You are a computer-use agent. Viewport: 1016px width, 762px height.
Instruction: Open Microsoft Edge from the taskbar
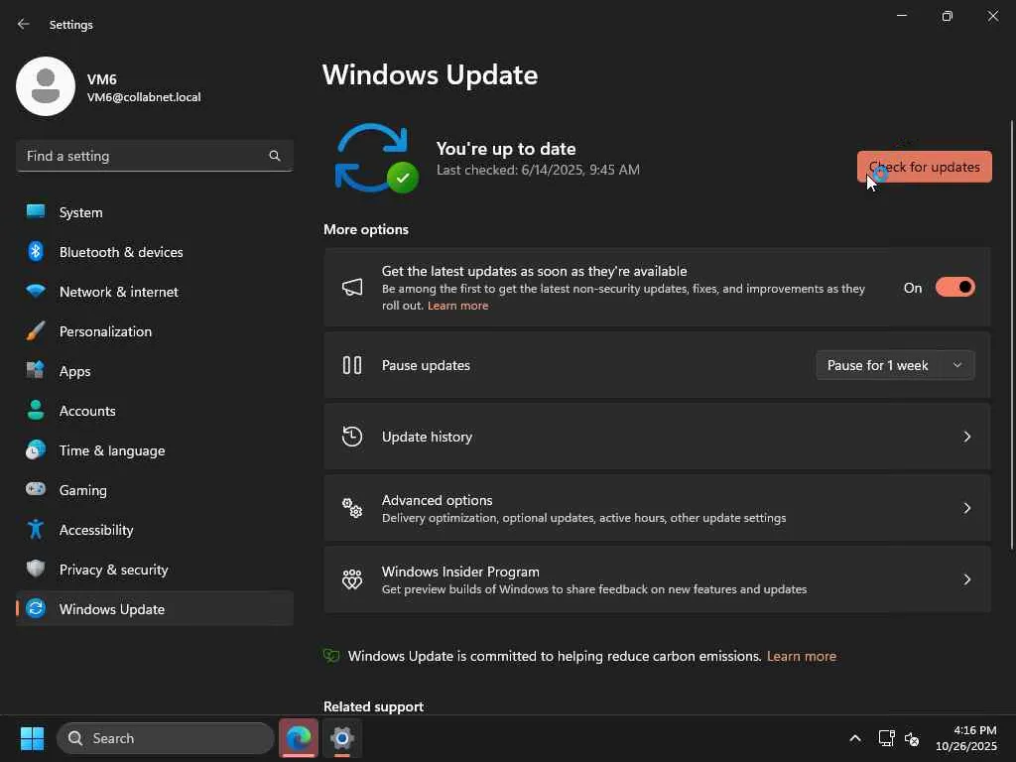[299, 738]
